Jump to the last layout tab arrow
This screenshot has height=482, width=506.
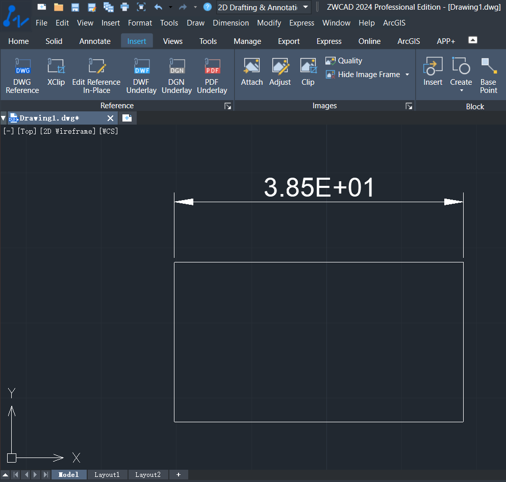(x=46, y=474)
